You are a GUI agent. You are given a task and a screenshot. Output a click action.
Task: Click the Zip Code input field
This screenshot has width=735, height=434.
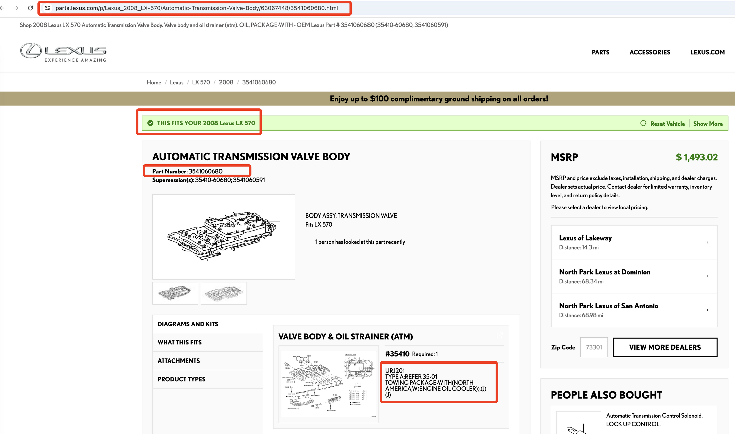(594, 347)
